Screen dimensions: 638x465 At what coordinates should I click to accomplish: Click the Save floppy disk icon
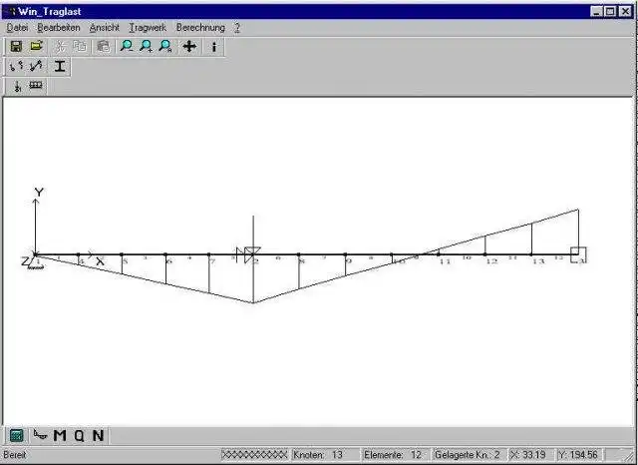click(x=16, y=47)
